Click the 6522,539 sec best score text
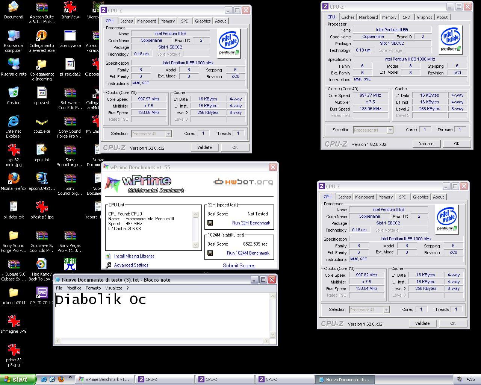The width and height of the screenshot is (481, 385). (255, 244)
